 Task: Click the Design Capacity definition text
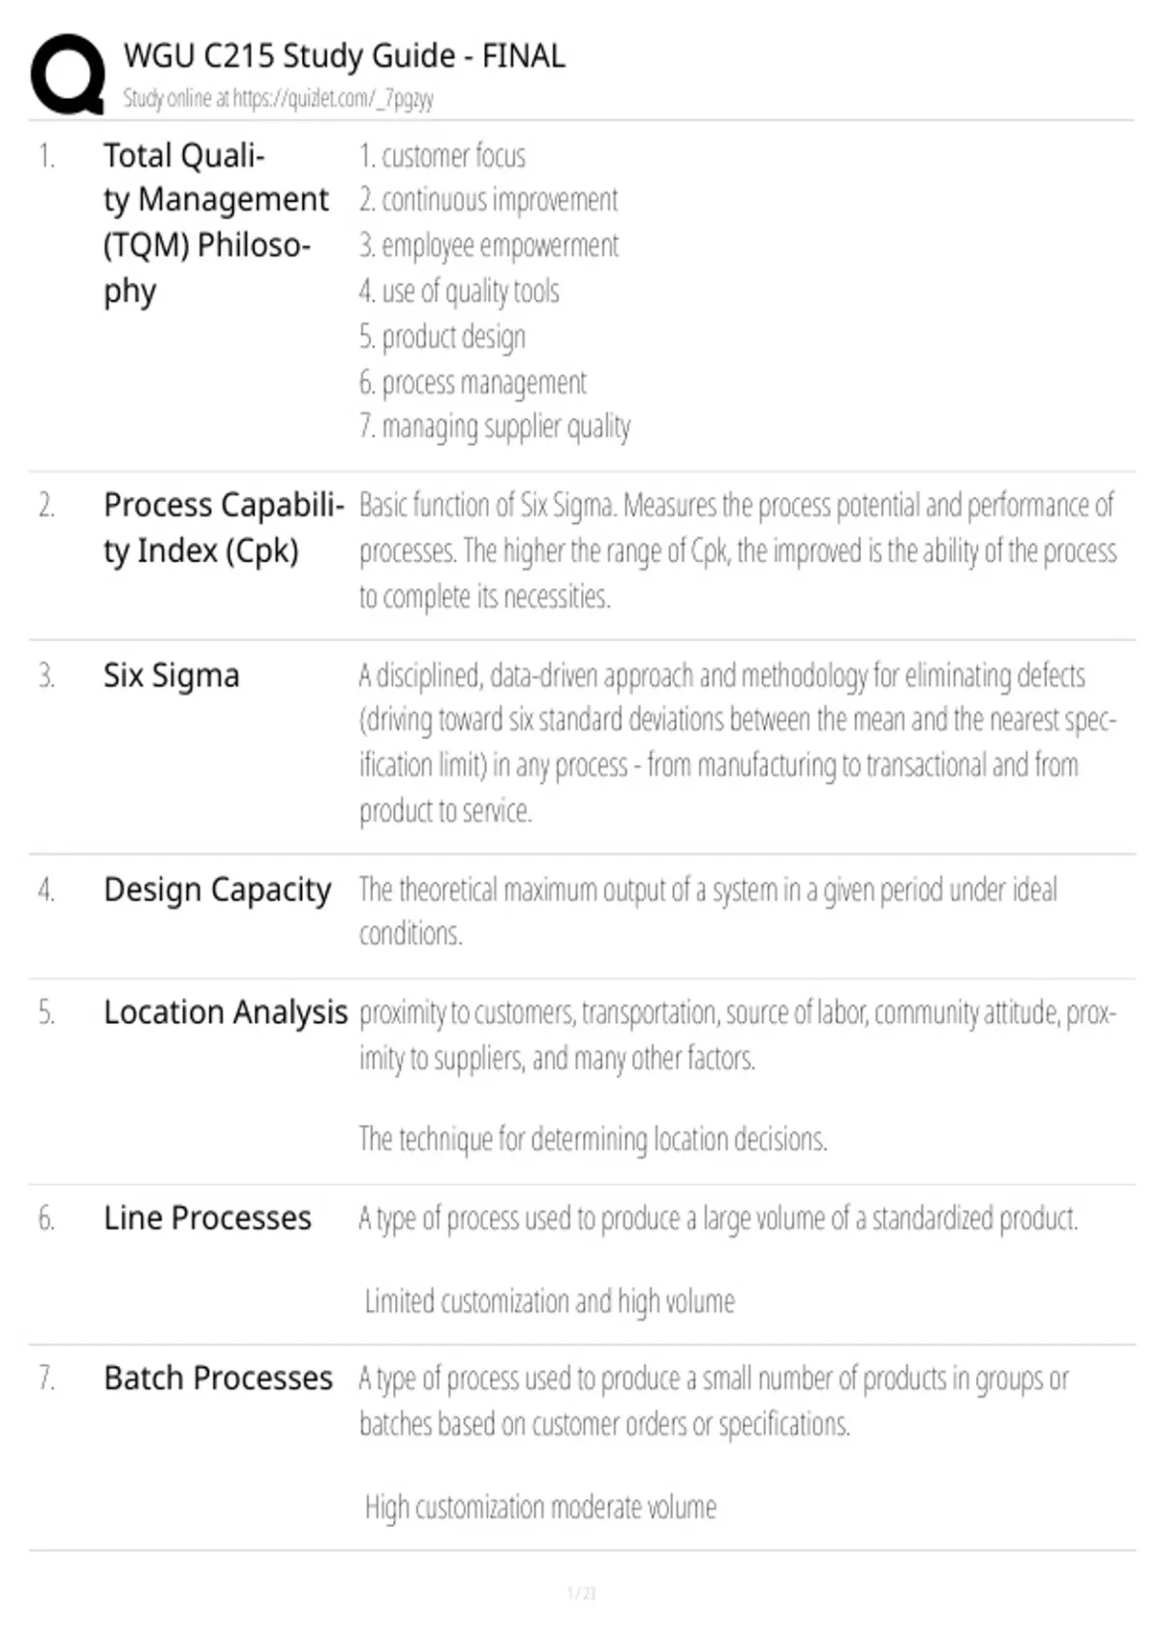click(x=708, y=911)
